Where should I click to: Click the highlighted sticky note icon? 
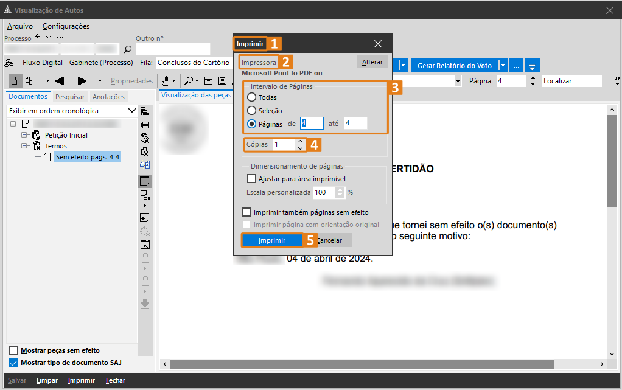(x=145, y=181)
